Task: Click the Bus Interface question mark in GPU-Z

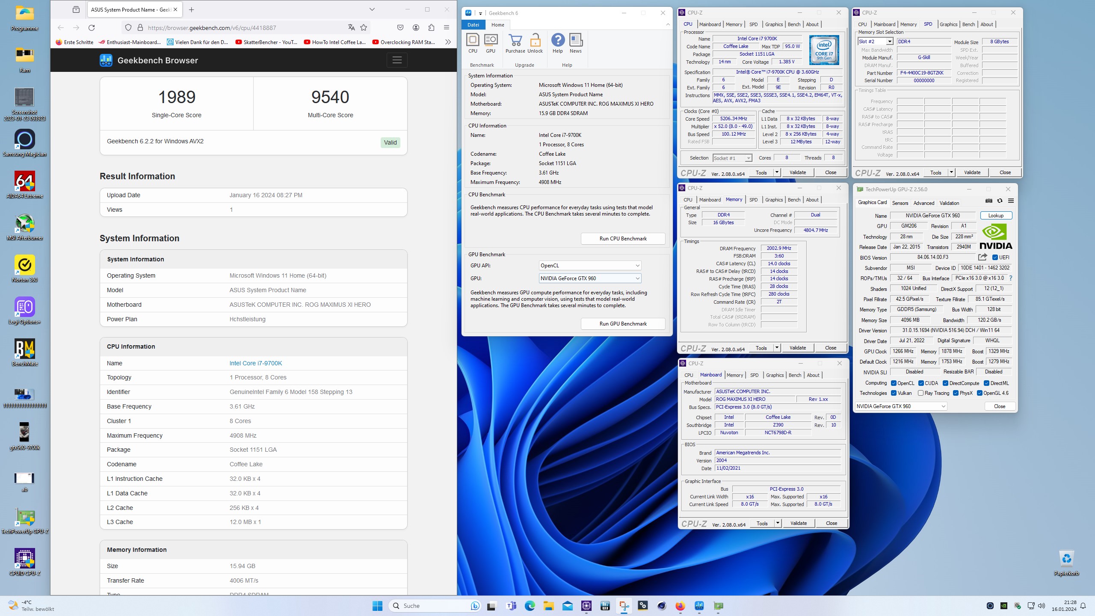Action: point(1010,278)
